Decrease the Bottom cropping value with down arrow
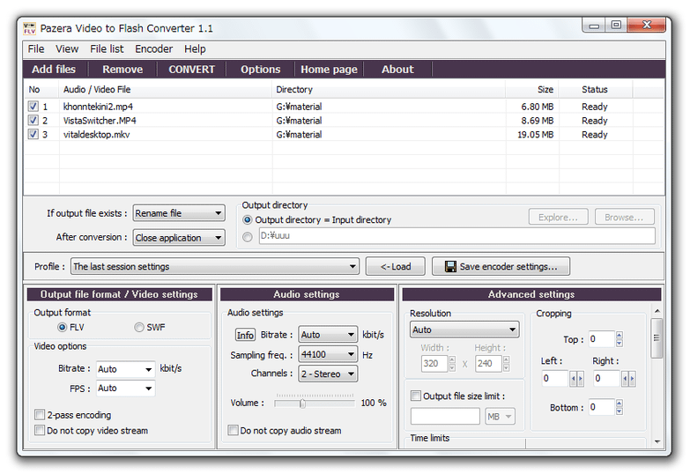The width and height of the screenshot is (690, 474). coord(620,411)
